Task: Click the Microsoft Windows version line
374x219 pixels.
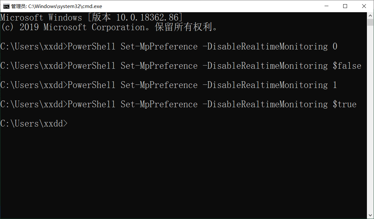Action: coord(91,17)
